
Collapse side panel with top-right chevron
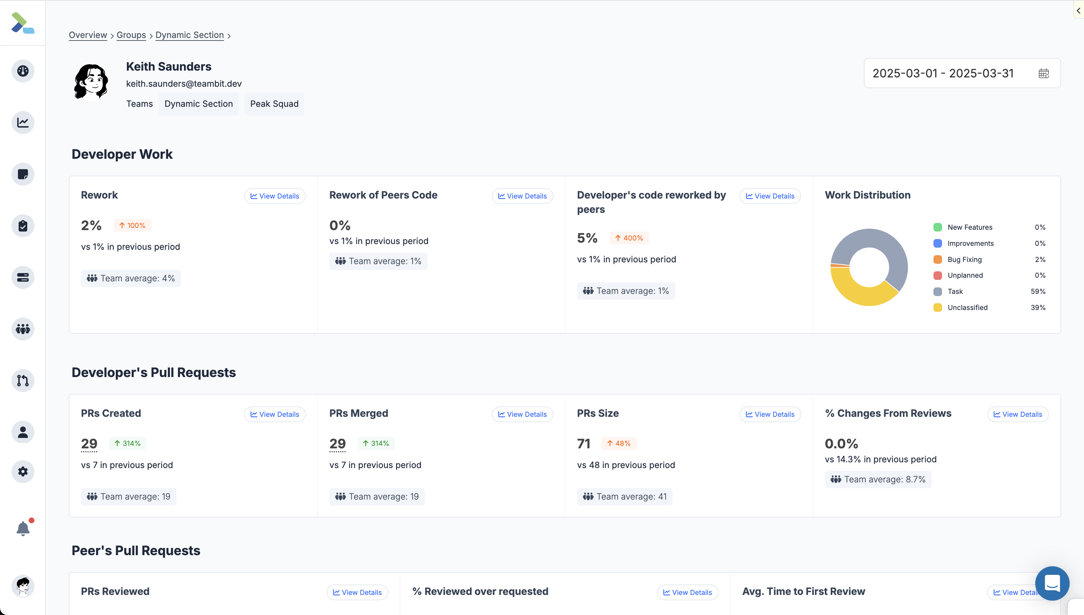click(x=1079, y=10)
